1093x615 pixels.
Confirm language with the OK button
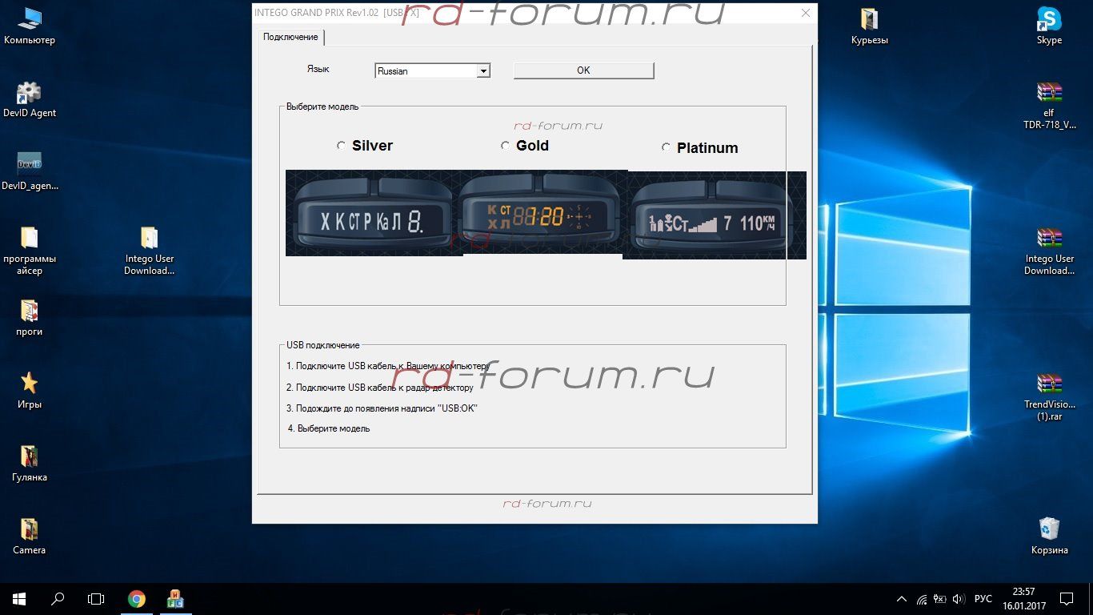click(583, 70)
